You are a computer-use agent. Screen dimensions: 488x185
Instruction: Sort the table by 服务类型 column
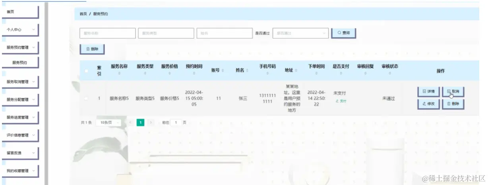click(145, 73)
